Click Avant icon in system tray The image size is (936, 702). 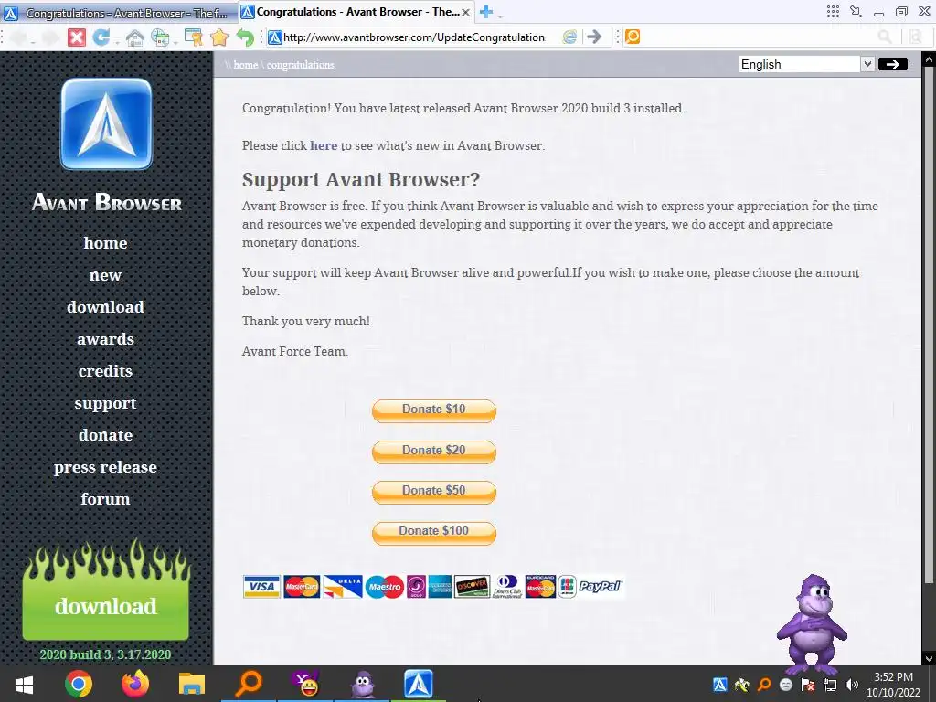point(720,685)
